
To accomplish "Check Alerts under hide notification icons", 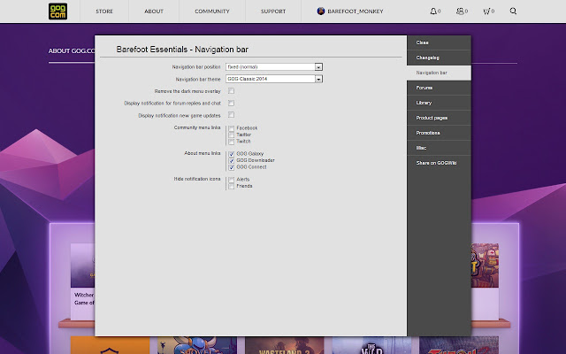I will point(232,180).
